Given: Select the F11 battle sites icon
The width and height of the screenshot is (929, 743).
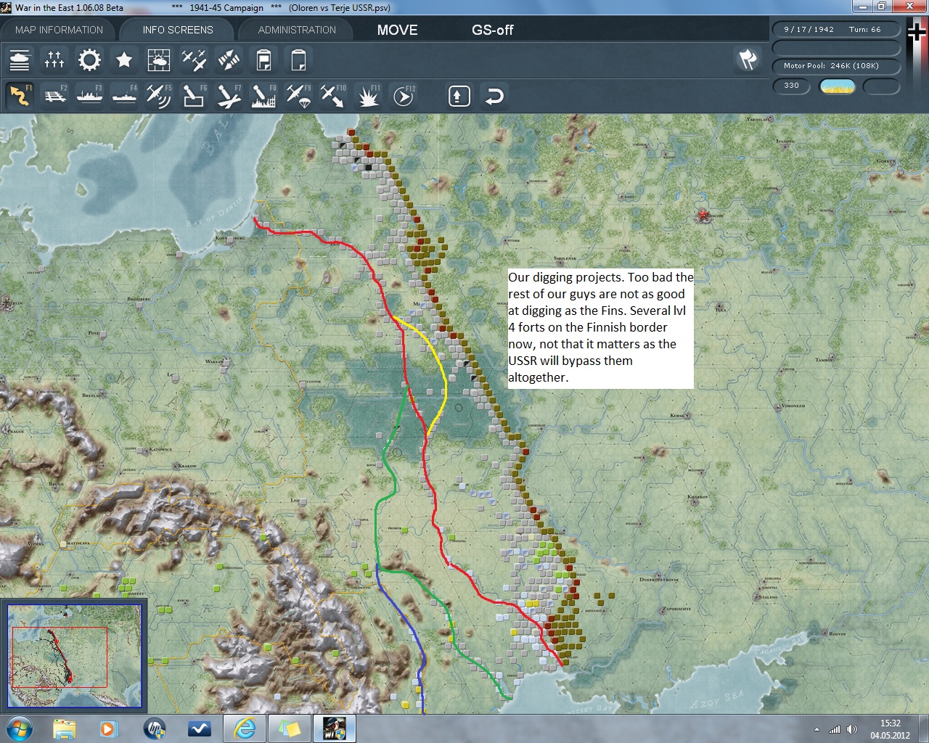Looking at the screenshot, I should click(369, 96).
